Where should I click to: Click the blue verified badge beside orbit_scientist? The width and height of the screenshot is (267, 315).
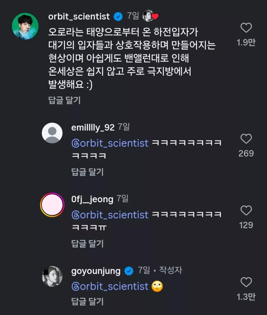118,16
